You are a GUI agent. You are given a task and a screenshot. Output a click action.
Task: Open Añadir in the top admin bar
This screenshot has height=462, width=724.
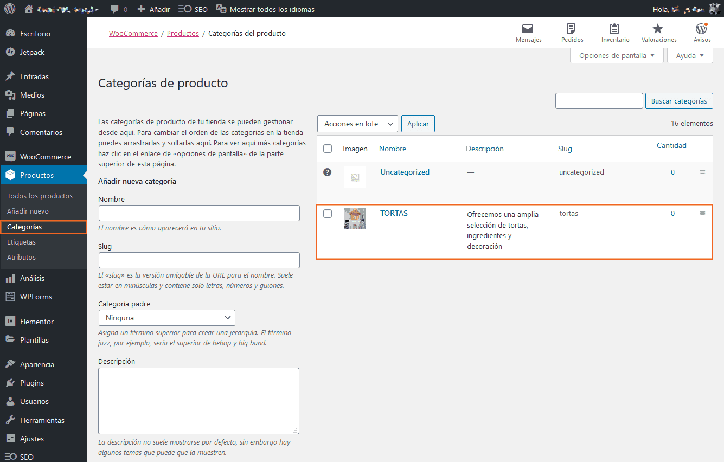click(x=153, y=9)
